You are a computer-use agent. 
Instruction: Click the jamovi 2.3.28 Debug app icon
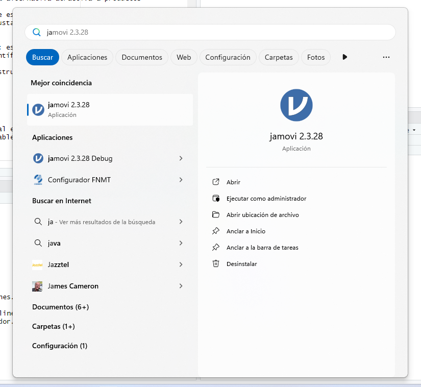pyautogui.click(x=38, y=158)
